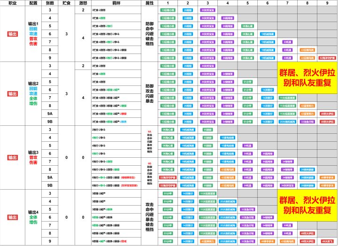
Task: Click red 输出 tag beside 输出2
Action: point(13,94)
